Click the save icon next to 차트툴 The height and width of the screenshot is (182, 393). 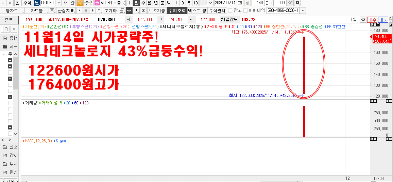coord(52,11)
